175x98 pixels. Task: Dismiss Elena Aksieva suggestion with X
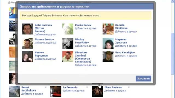click(x=129, y=87)
